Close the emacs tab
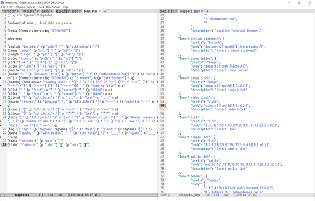 [51, 11]
